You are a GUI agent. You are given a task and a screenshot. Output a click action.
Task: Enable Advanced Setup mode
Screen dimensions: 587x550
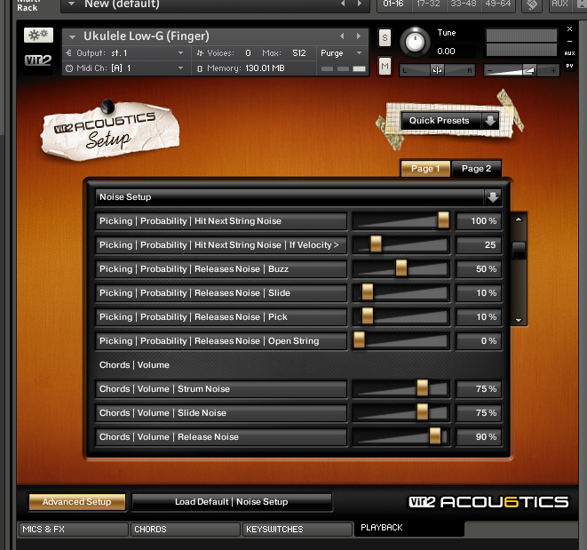(77, 502)
